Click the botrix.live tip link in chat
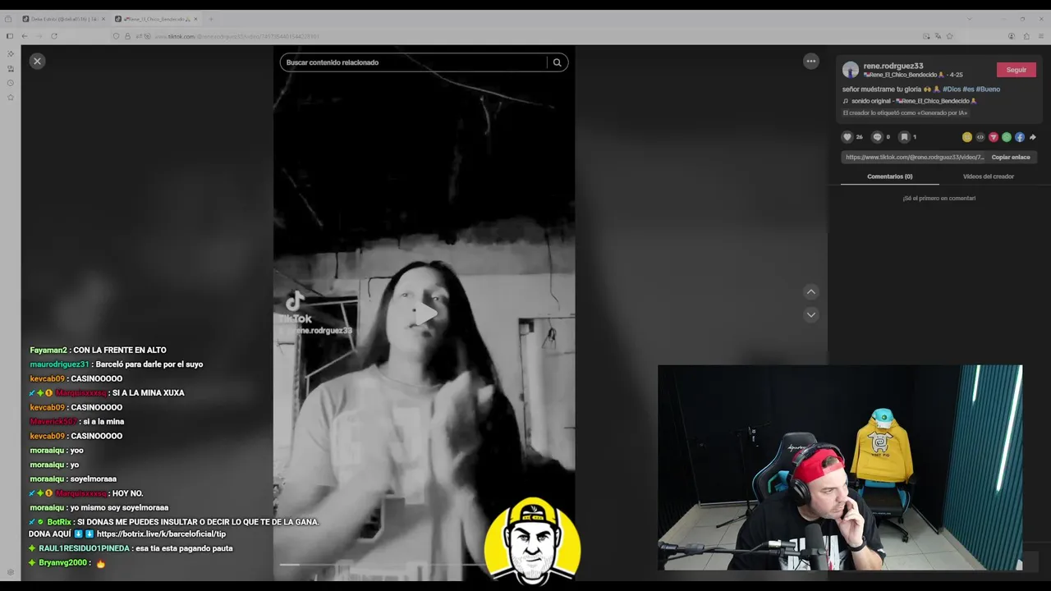 click(161, 534)
